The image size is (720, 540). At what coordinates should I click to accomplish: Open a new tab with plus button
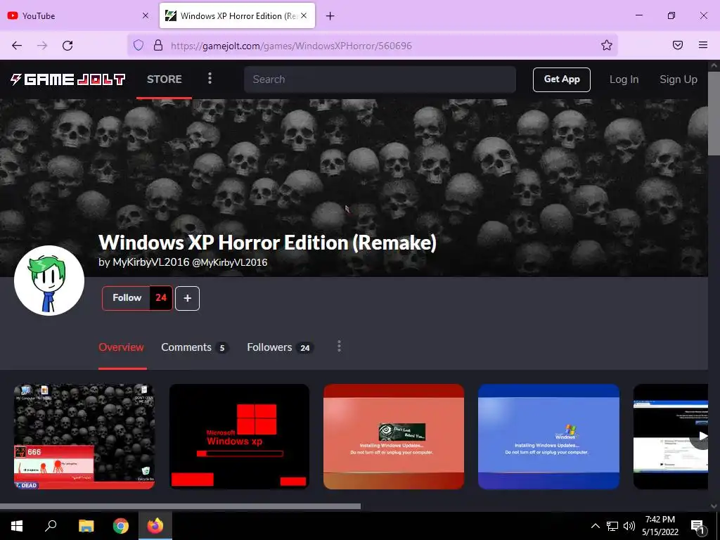(x=330, y=16)
